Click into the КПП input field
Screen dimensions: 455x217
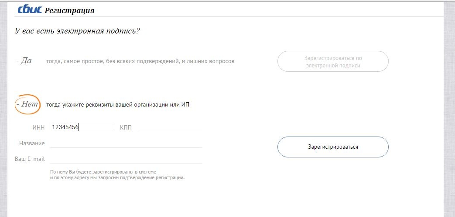(x=170, y=127)
